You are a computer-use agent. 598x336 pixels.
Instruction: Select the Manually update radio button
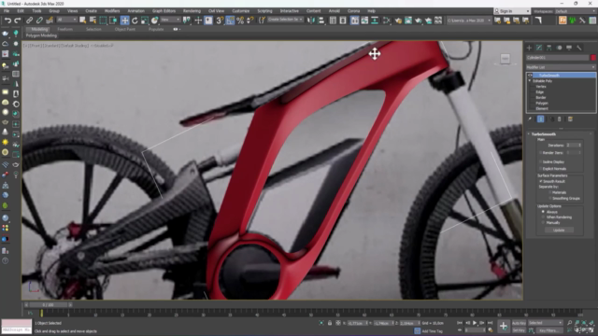[x=543, y=222]
